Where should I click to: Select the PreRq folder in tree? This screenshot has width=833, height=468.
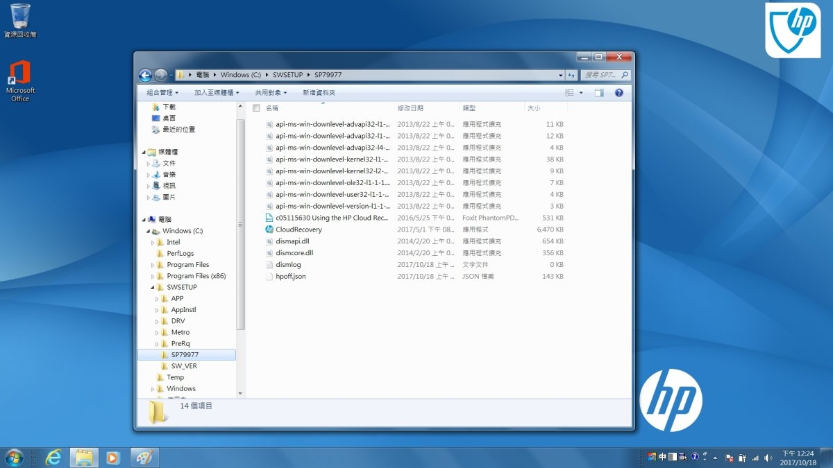[x=180, y=343]
